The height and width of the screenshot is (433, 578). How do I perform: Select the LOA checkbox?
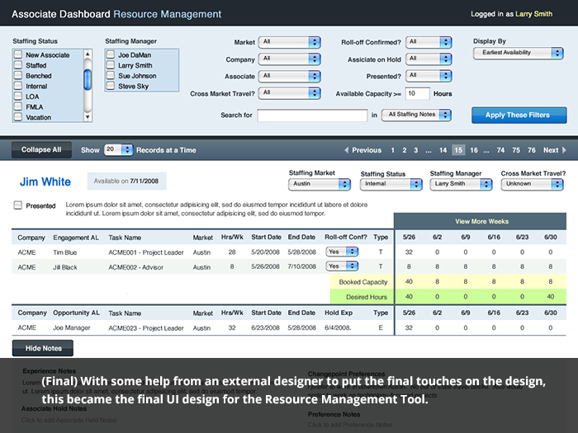(17, 96)
